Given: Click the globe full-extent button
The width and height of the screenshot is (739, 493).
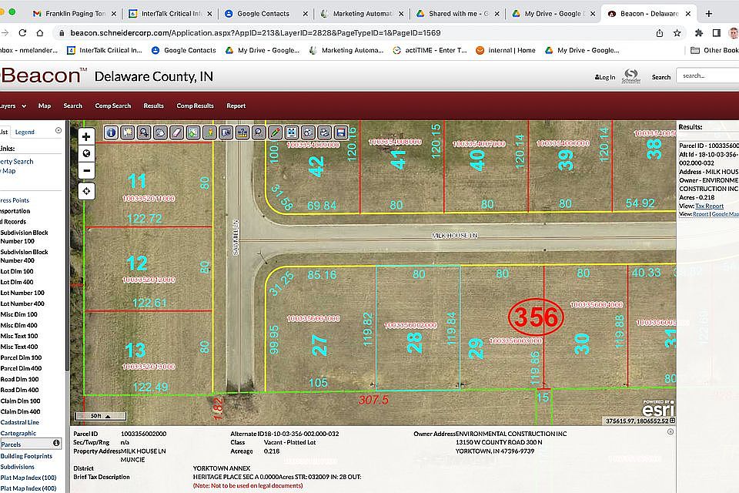Looking at the screenshot, I should 86,153.
